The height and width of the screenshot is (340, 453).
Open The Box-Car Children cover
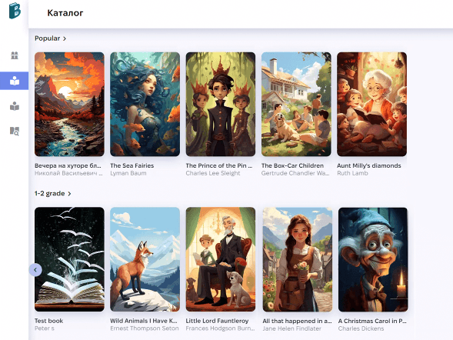click(x=296, y=105)
